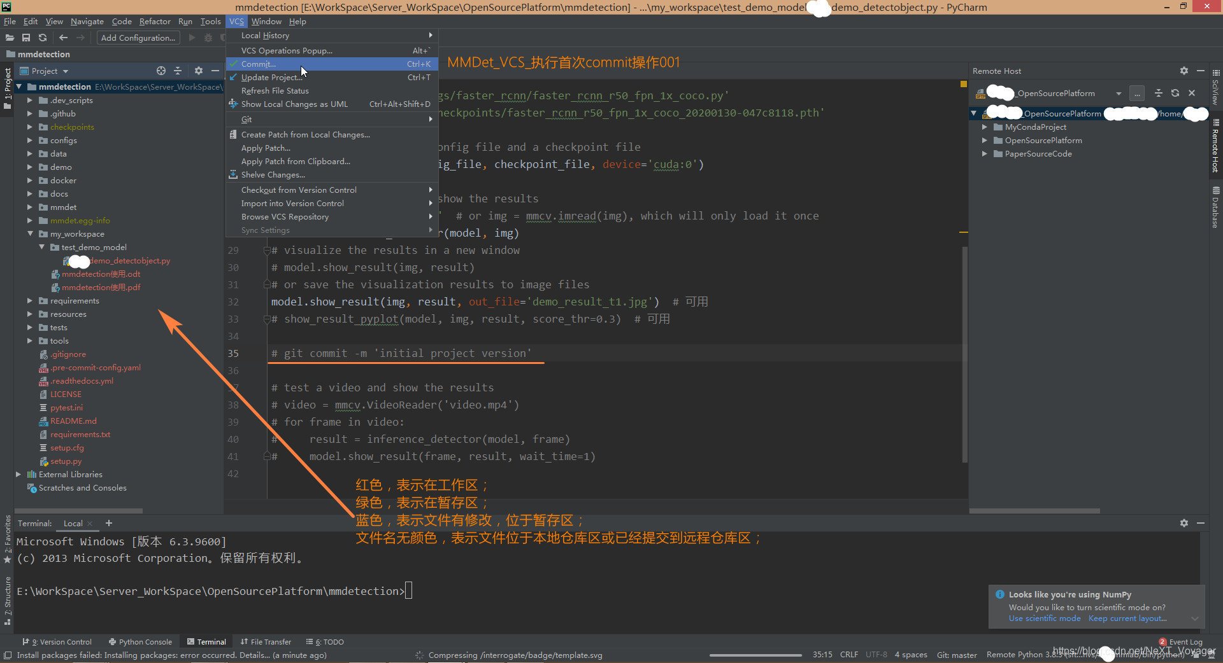Screen dimensions: 1223x663
Task: Click the Synchronize toolbar icon
Action: [43, 38]
